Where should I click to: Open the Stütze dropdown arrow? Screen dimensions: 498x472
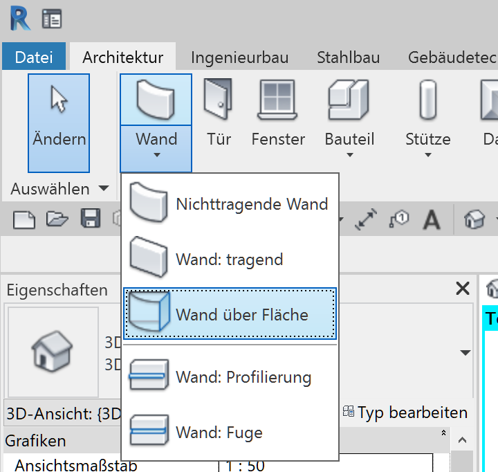coord(427,155)
